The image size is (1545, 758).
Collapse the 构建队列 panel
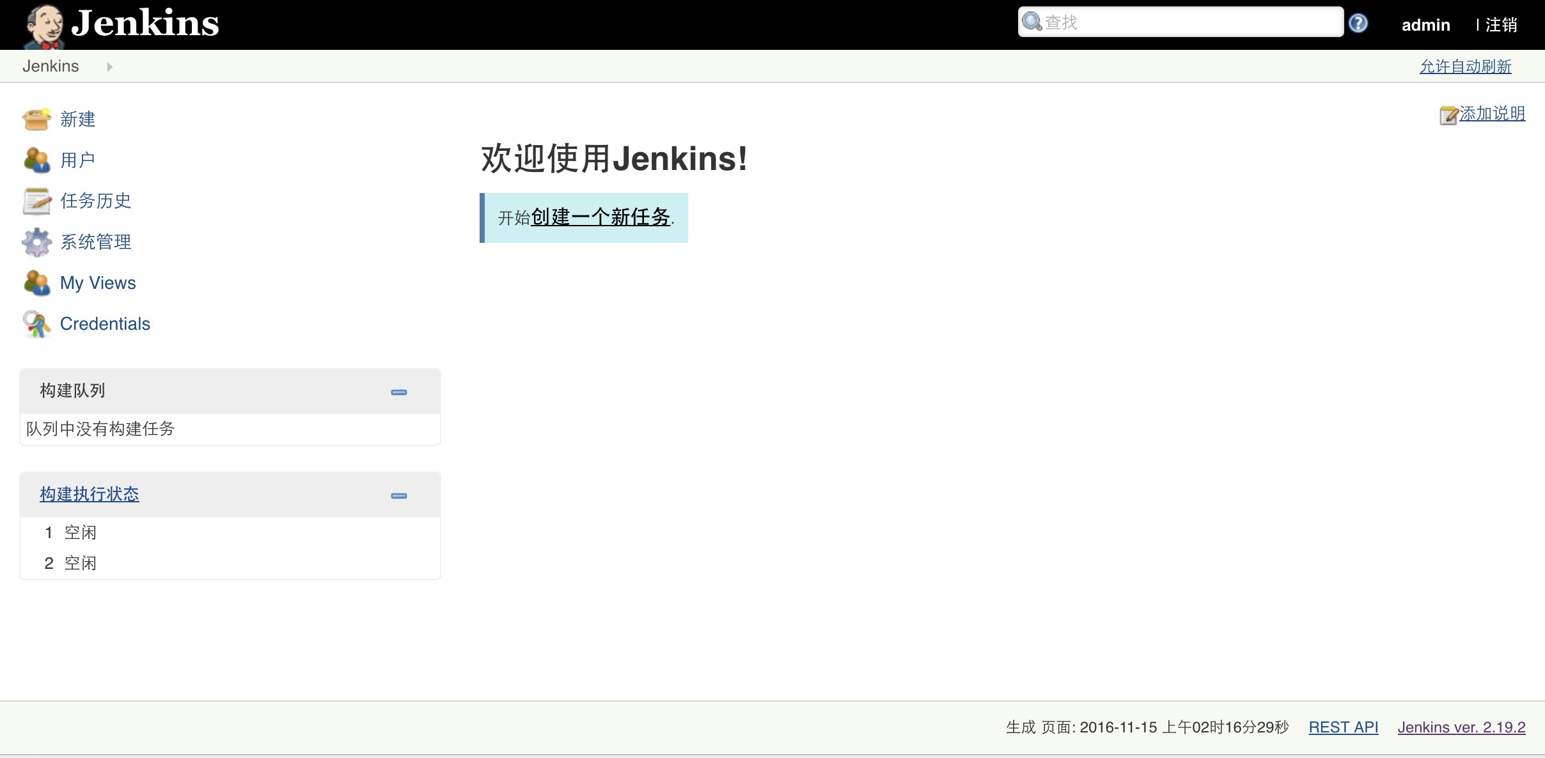point(399,392)
